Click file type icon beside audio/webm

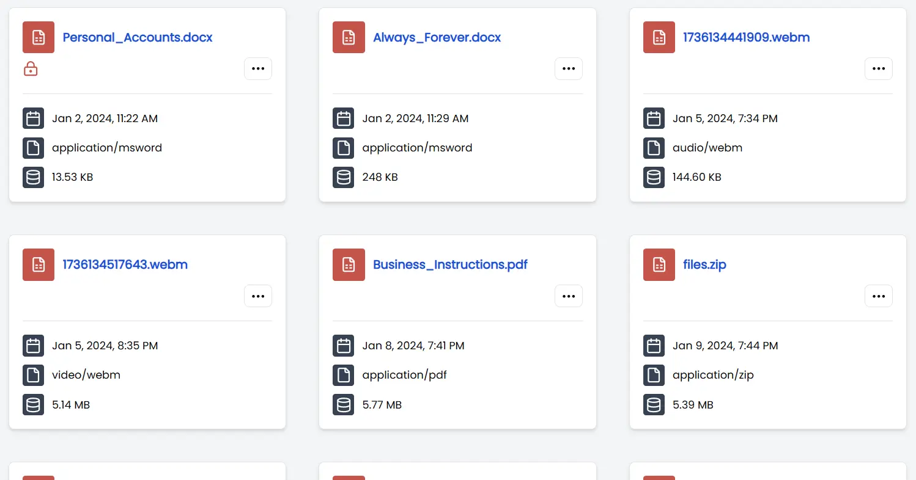[654, 148]
